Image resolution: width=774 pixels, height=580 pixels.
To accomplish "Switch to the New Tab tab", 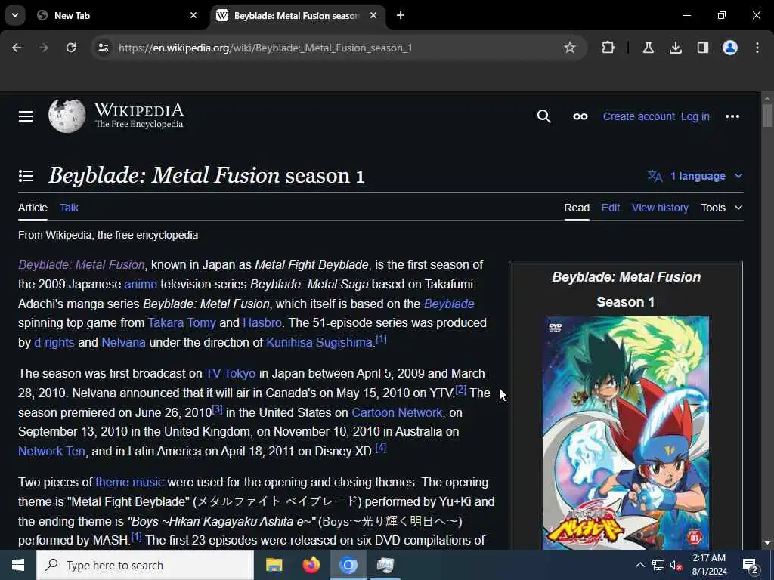I will click(x=119, y=15).
